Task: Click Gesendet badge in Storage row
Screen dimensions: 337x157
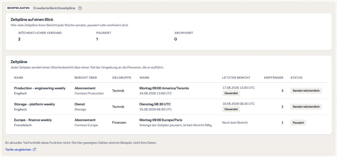Action: (x=231, y=109)
